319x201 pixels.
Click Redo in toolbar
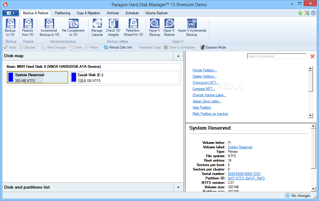point(91,47)
